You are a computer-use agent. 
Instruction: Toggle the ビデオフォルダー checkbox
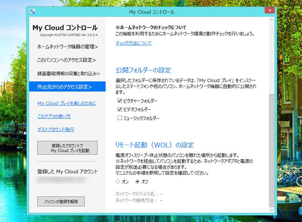120,109
